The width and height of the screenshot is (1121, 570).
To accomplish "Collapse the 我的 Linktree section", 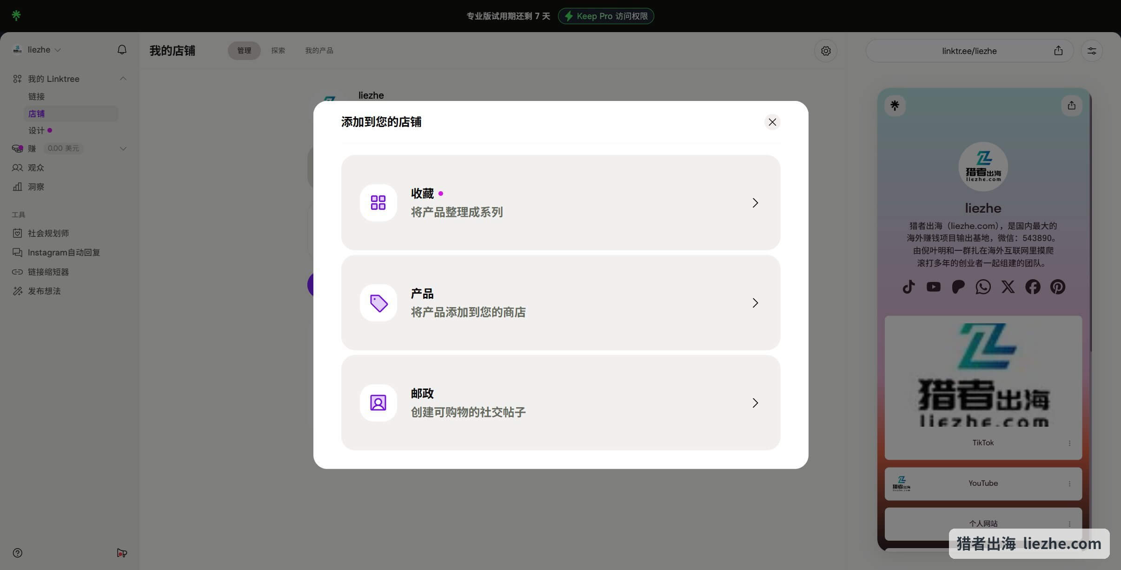I will click(x=123, y=79).
